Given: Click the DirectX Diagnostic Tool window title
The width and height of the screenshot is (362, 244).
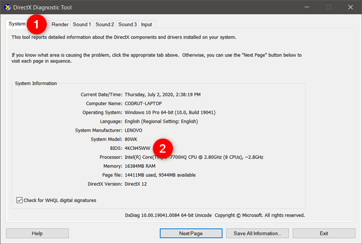Looking at the screenshot, I should 42,7.
